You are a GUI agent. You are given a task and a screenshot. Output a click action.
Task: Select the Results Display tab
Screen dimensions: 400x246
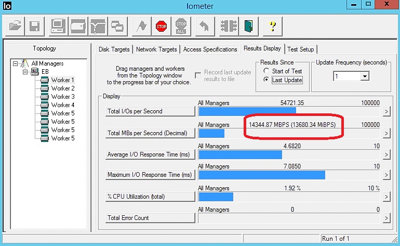pos(262,48)
